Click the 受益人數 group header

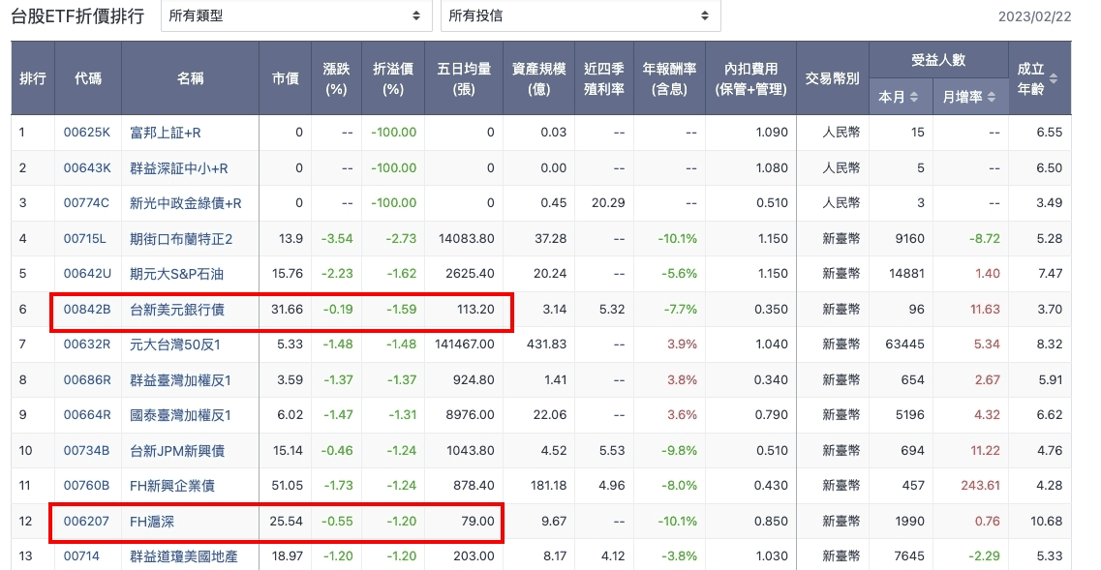[938, 60]
